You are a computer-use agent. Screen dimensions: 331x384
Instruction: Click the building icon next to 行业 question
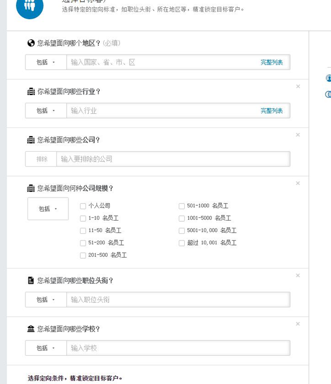point(31,92)
